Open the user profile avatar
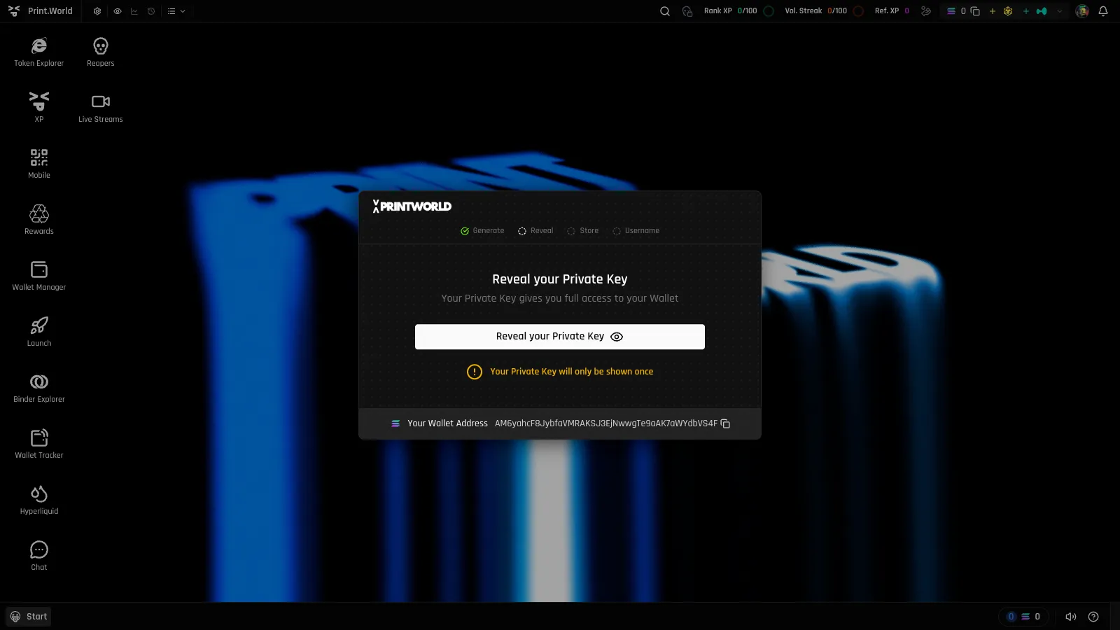This screenshot has width=1120, height=630. [1082, 11]
